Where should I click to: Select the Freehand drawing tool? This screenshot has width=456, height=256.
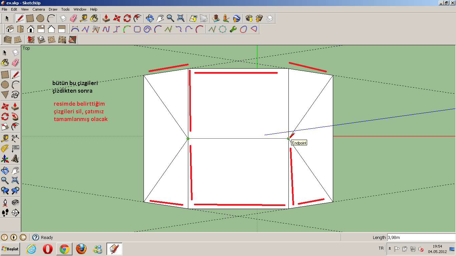coord(15,95)
